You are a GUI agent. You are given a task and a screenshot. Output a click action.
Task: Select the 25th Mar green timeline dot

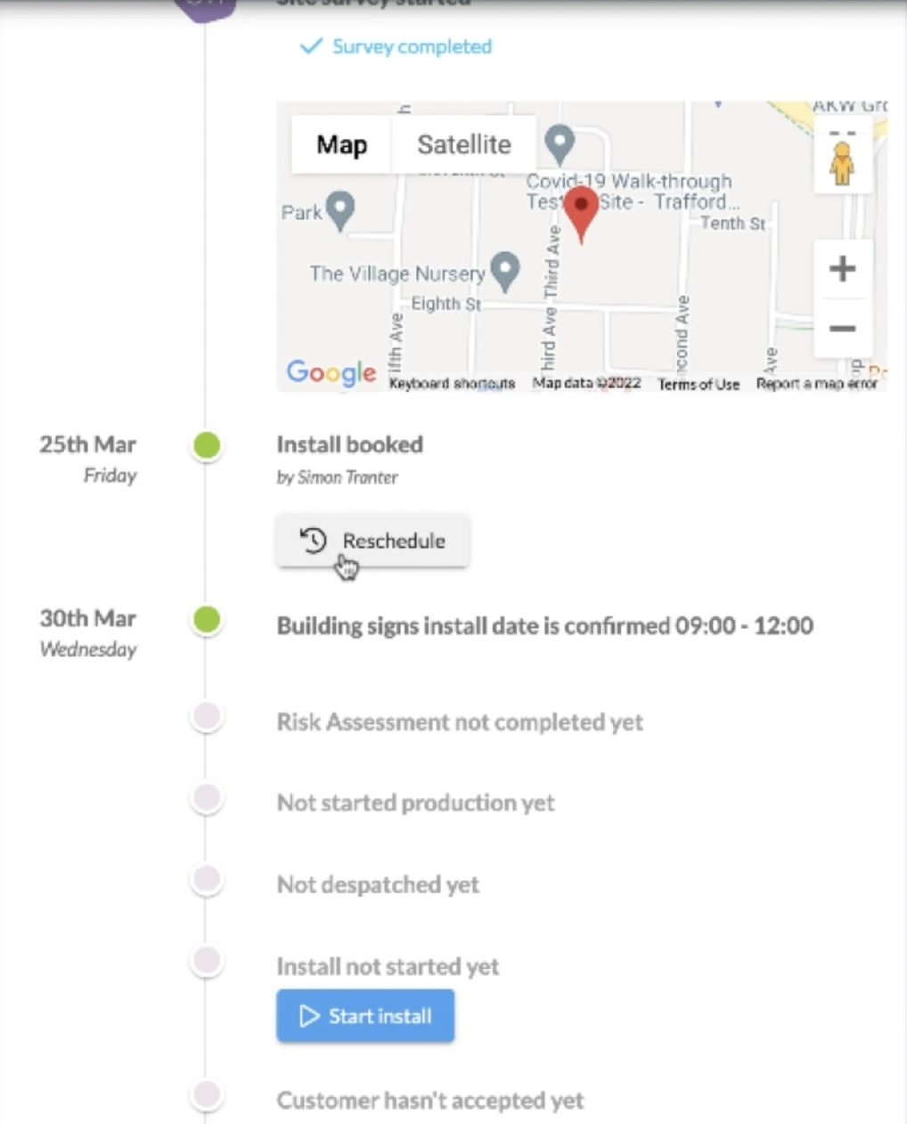coord(207,444)
